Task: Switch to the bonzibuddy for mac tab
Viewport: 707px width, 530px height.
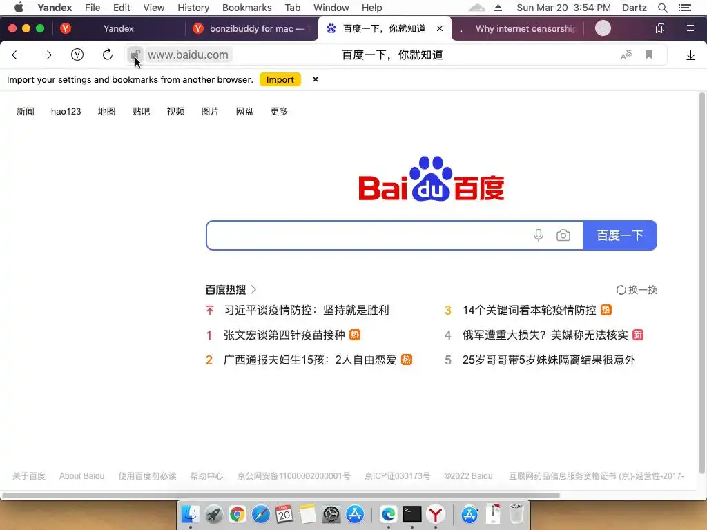Action: 251,28
